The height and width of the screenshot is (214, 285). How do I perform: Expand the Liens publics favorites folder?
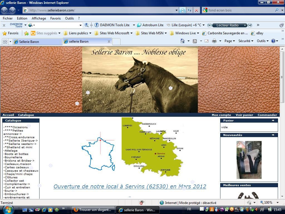tap(78, 33)
